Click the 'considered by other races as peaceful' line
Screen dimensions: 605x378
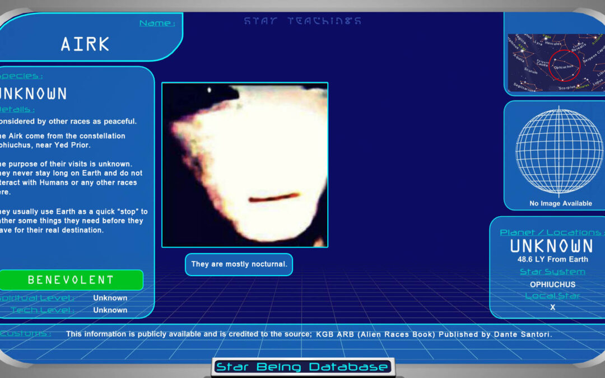(x=68, y=121)
